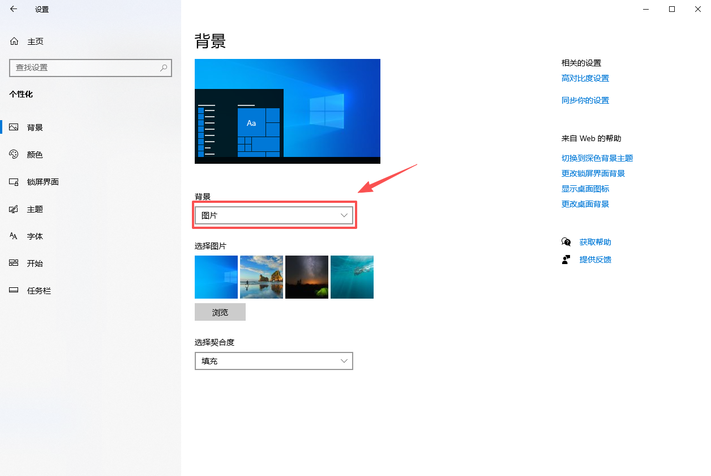Click the large desktop background preview image
The height and width of the screenshot is (476, 711).
[288, 111]
